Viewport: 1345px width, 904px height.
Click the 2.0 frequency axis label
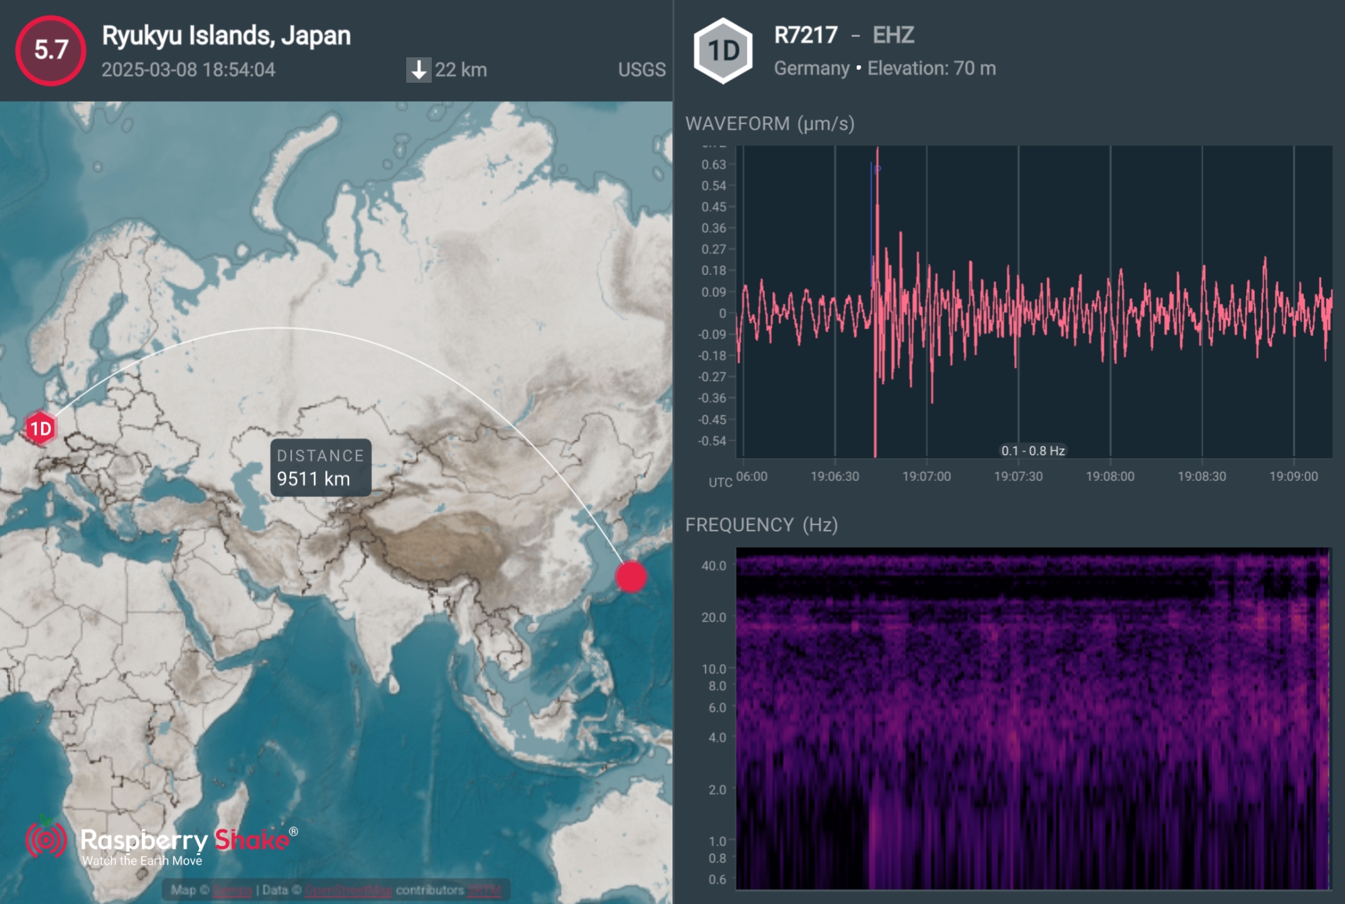point(718,789)
